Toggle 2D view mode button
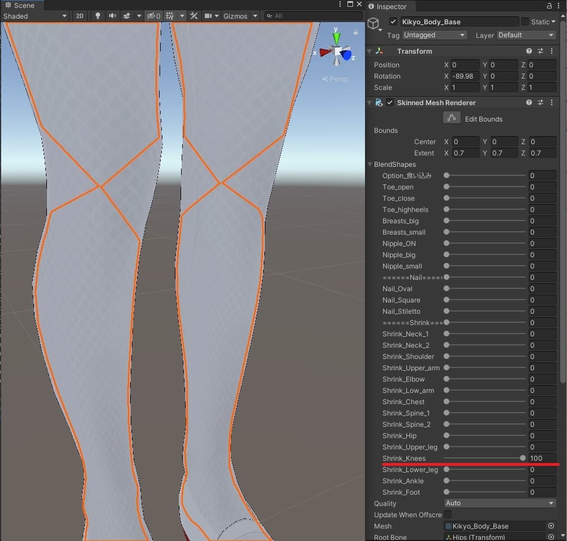 (80, 16)
